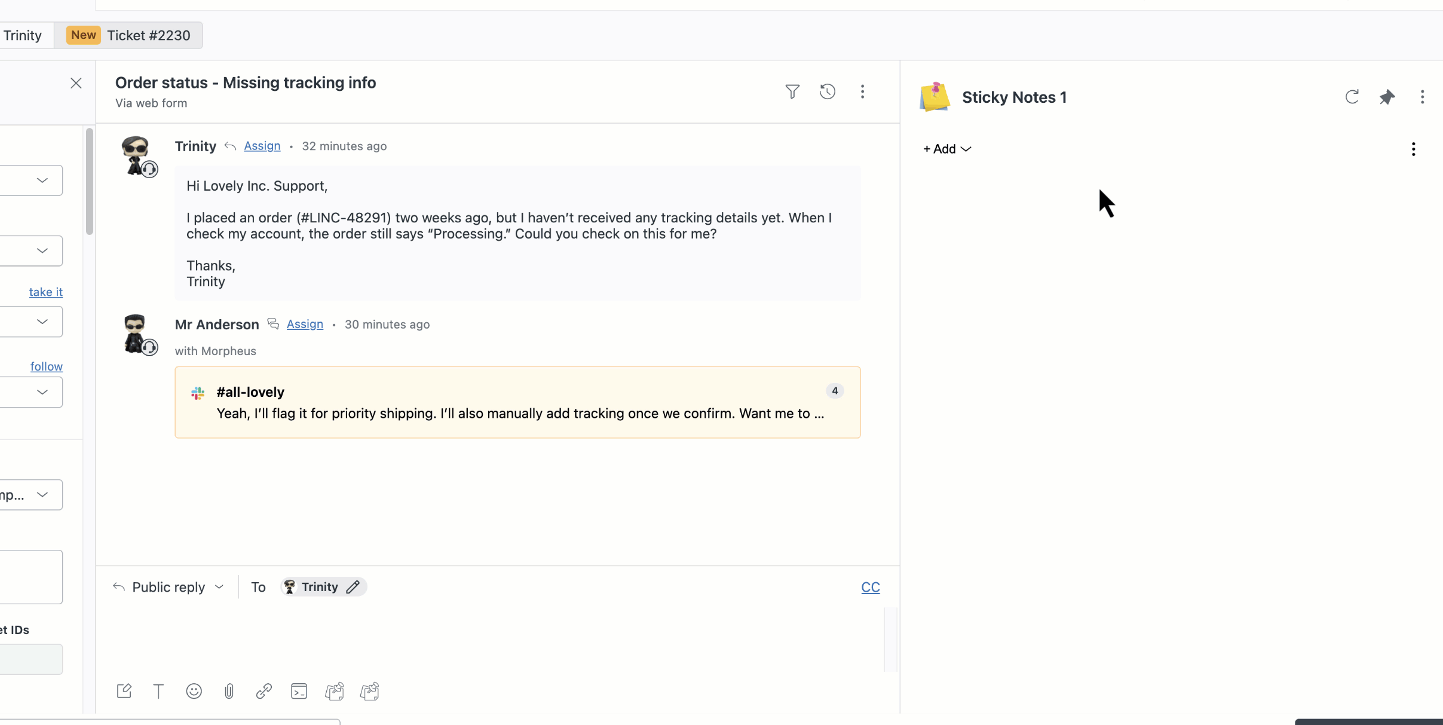Viewport: 1443px width, 725px height.
Task: Open the Public reply type dropdown
Action: (x=168, y=587)
